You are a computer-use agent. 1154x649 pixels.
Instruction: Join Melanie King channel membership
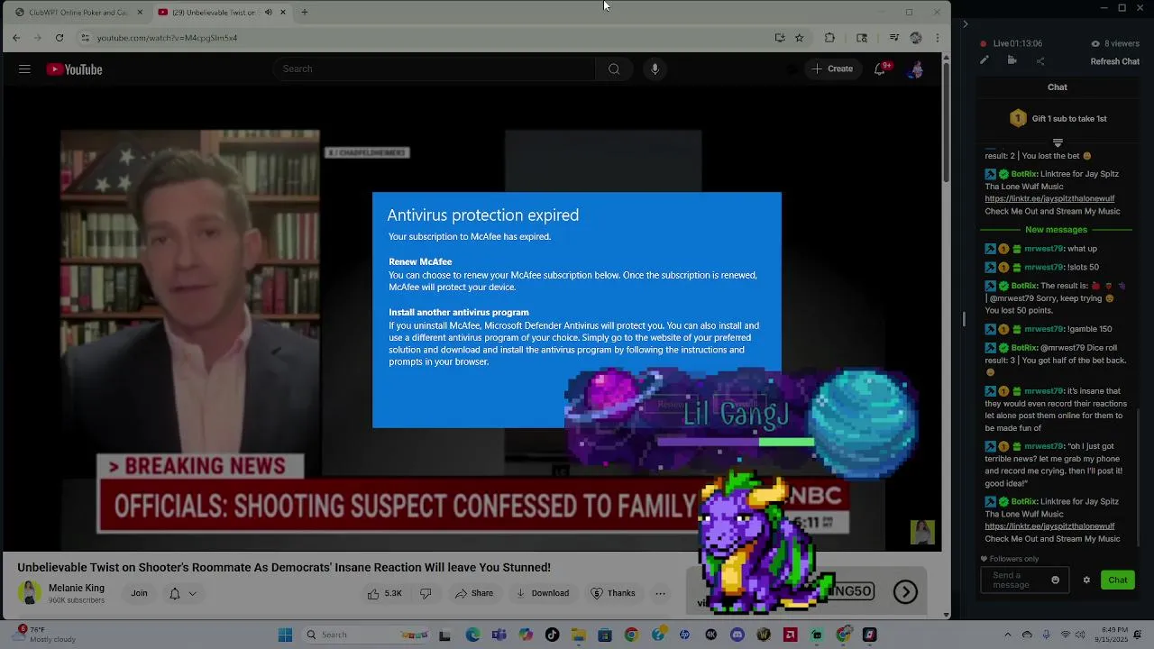point(139,593)
